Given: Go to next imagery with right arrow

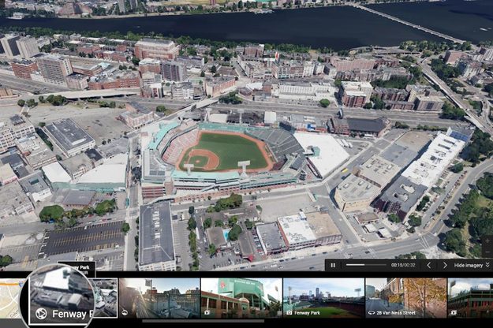Looking at the screenshot, I should pos(445,265).
